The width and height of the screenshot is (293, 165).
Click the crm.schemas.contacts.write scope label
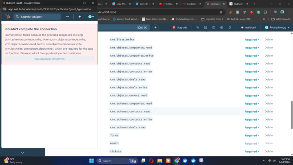click(x=131, y=119)
